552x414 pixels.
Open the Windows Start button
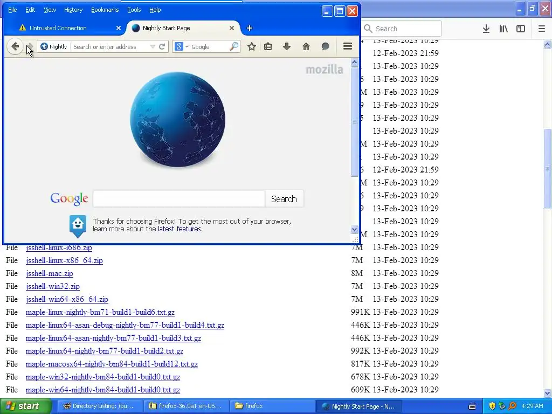pyautogui.click(x=25, y=406)
